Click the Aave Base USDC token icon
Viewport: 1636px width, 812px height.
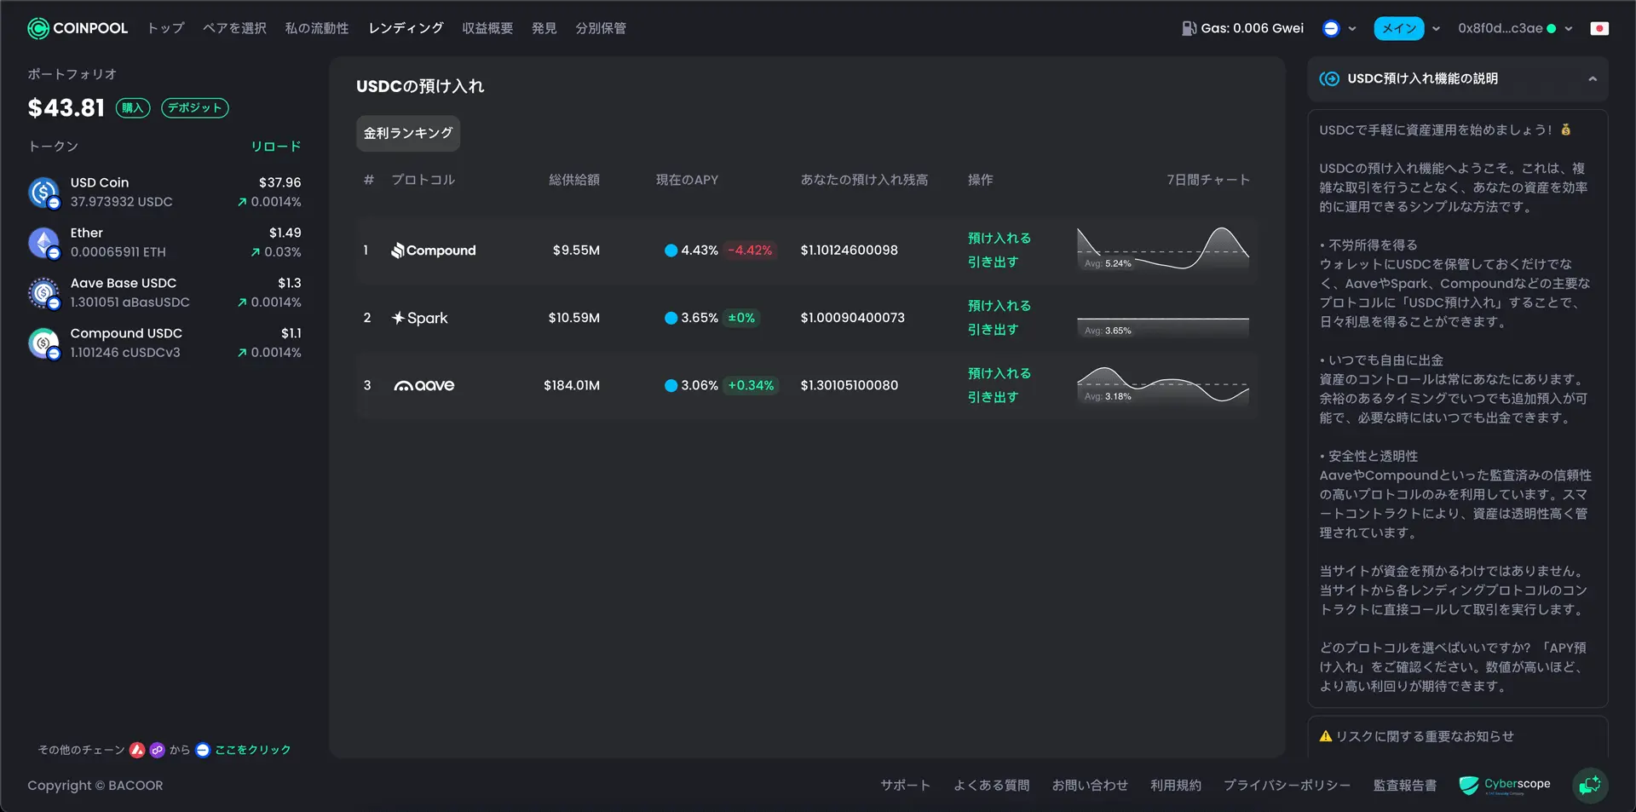coord(43,293)
